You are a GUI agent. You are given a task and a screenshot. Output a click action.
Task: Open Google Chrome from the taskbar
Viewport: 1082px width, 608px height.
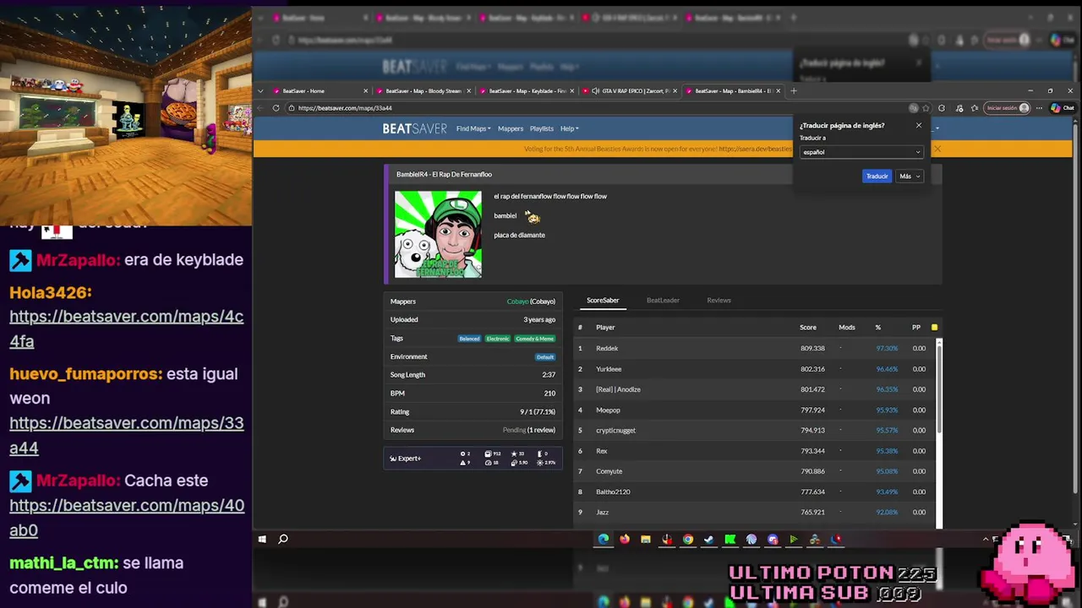(688, 539)
